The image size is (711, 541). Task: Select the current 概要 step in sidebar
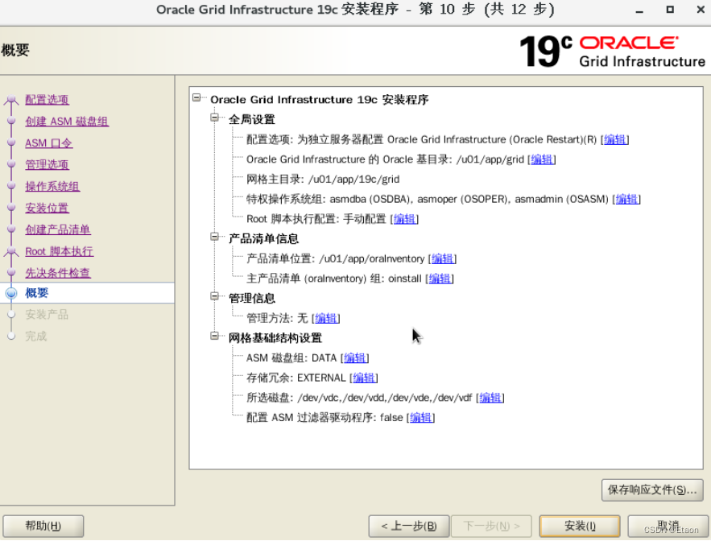[37, 293]
